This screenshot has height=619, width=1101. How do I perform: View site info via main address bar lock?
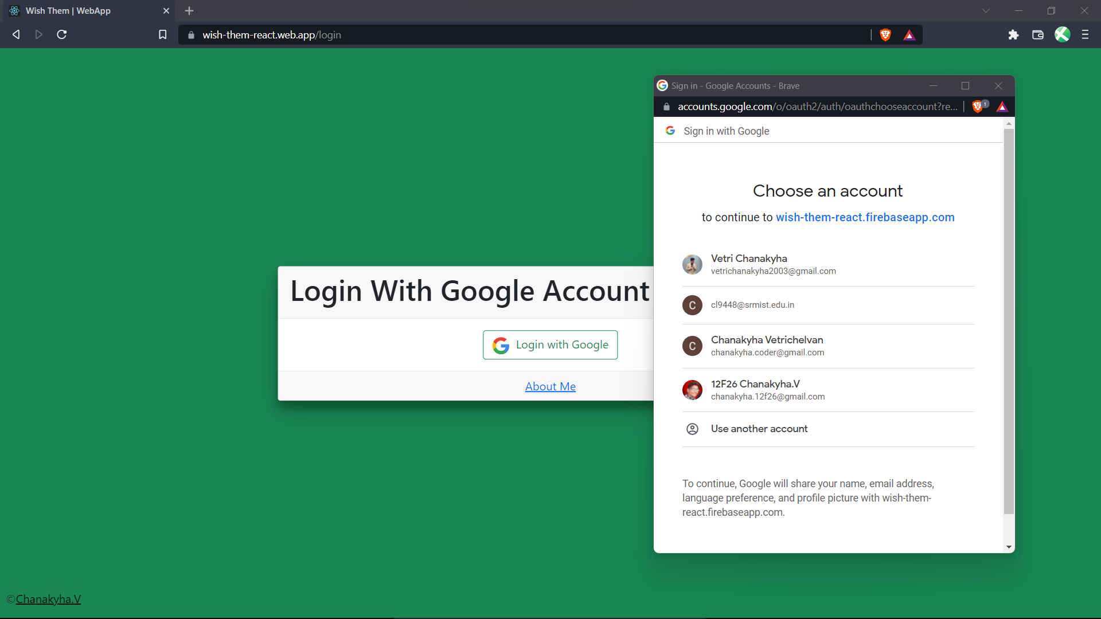(x=191, y=35)
